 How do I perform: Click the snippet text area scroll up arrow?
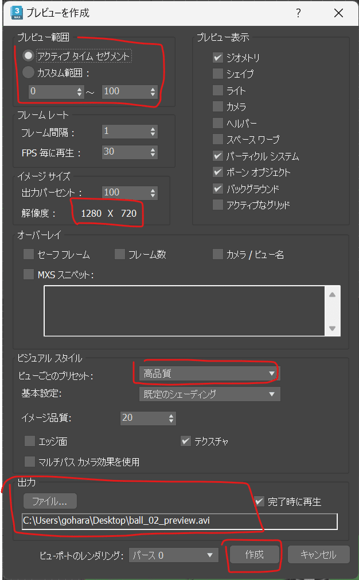click(333, 294)
